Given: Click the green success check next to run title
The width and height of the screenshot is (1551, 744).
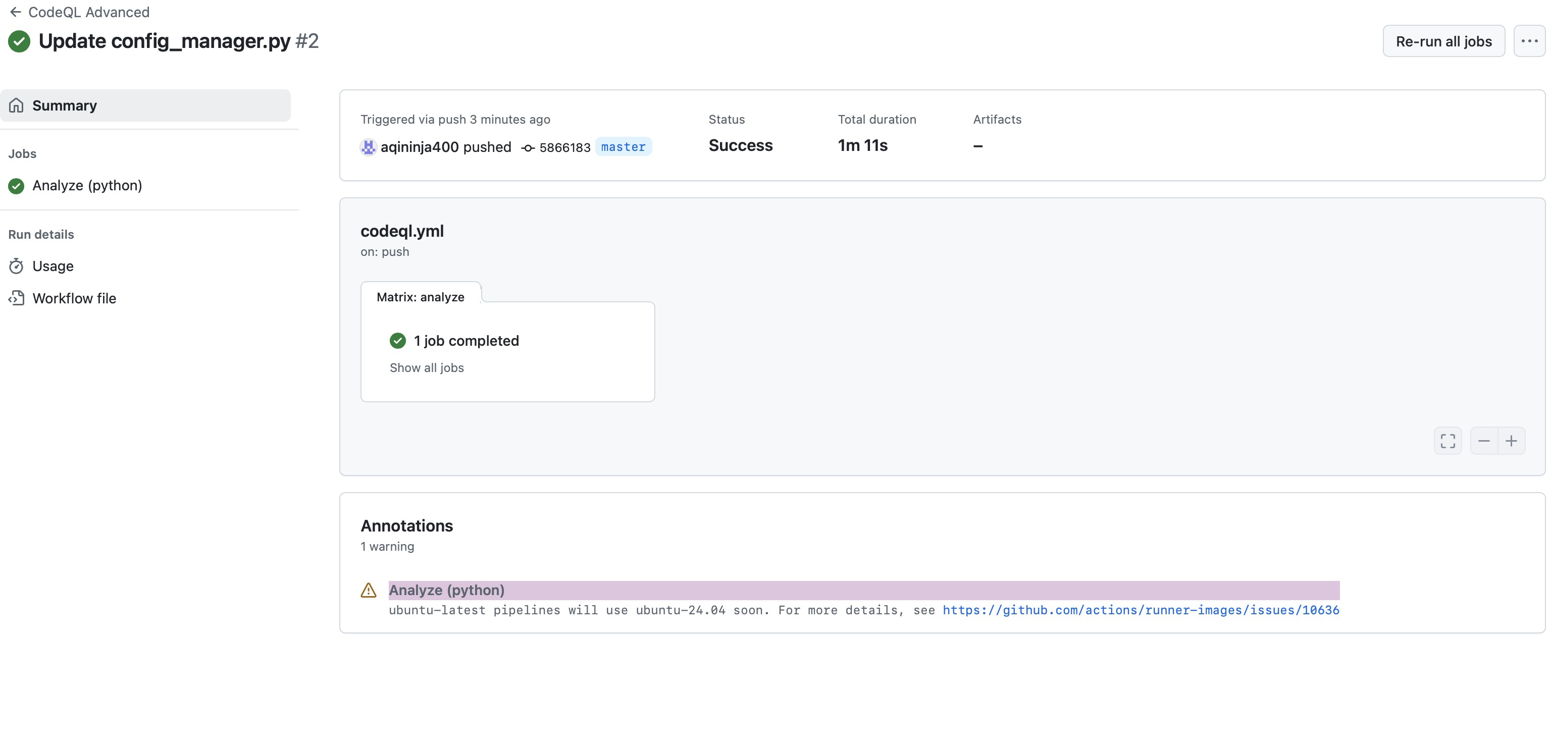Looking at the screenshot, I should tap(19, 41).
